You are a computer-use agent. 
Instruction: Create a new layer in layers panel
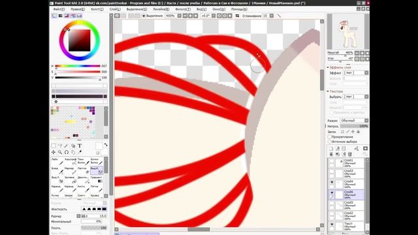pyautogui.click(x=331, y=148)
